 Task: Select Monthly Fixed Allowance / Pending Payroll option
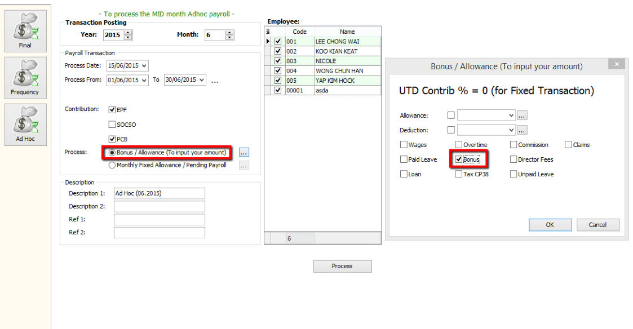pyautogui.click(x=112, y=166)
